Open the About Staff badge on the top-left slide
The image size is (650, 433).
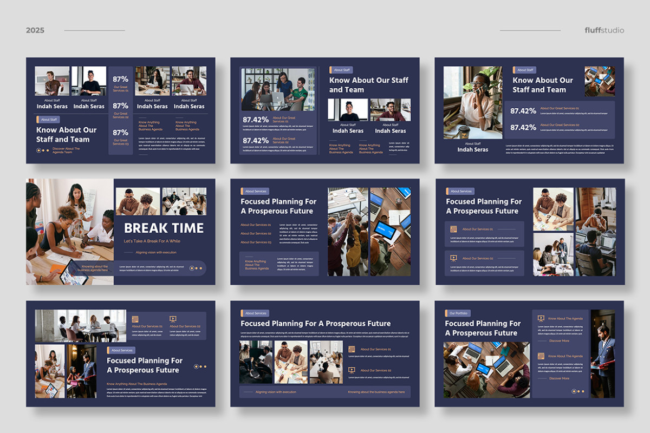click(x=49, y=120)
